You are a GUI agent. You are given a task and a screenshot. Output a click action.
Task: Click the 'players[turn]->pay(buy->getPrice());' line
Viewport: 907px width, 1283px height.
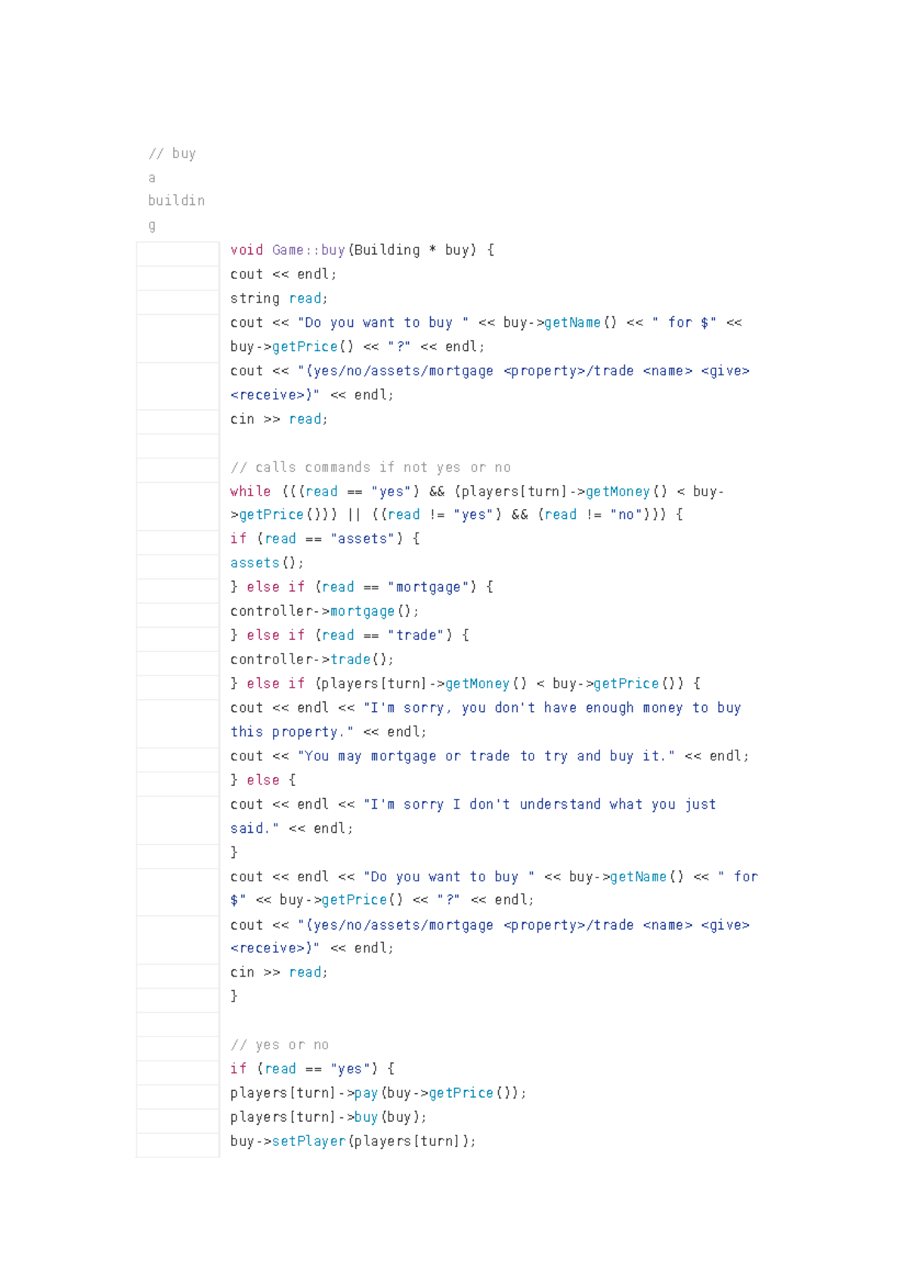378,1093
